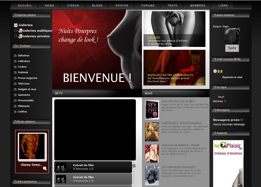Open the Chiffres link
The width and height of the screenshot is (261, 187).
[22, 112]
